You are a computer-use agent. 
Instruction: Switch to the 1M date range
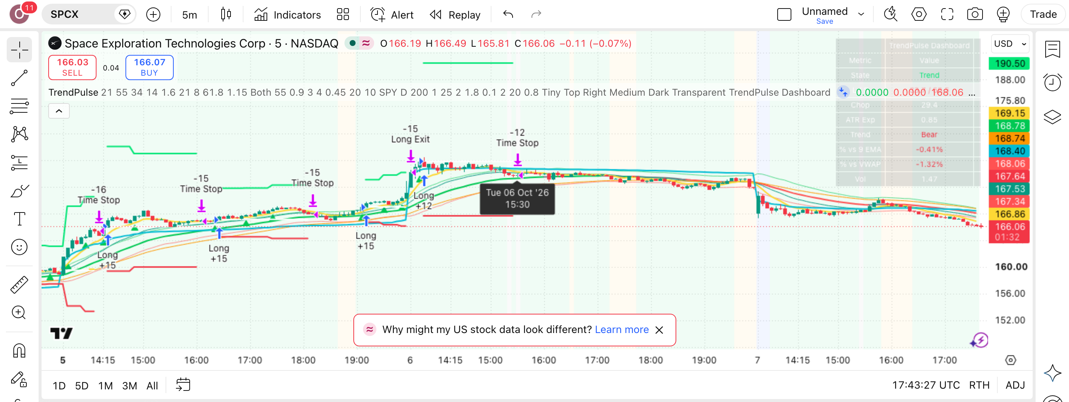click(105, 386)
